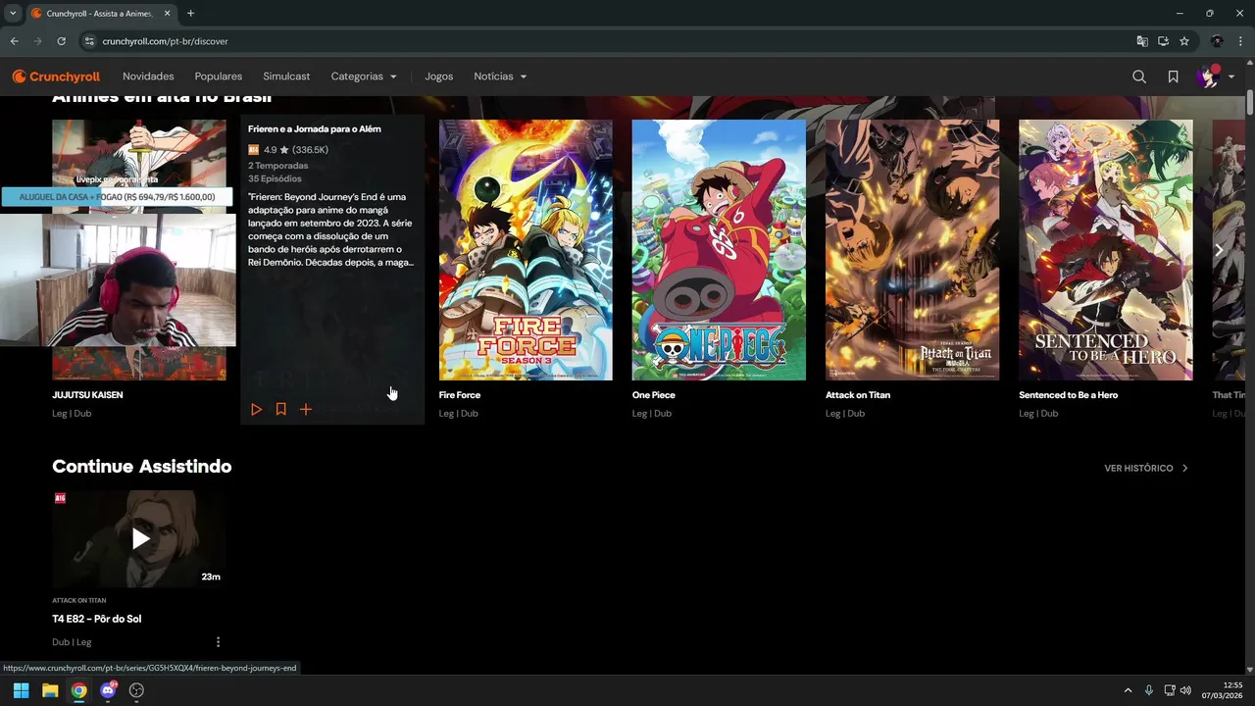Click the One Piece title text
This screenshot has width=1255, height=706.
point(654,395)
